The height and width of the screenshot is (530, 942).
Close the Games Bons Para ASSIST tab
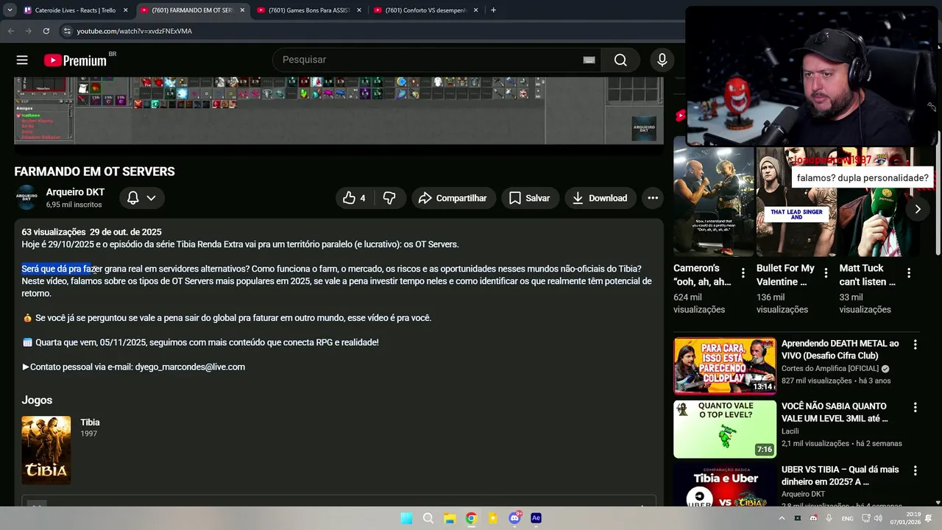[x=359, y=10]
